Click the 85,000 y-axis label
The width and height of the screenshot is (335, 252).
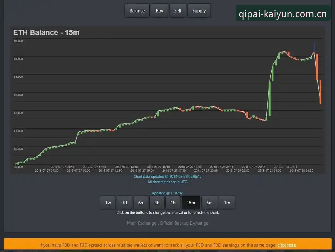18,59
